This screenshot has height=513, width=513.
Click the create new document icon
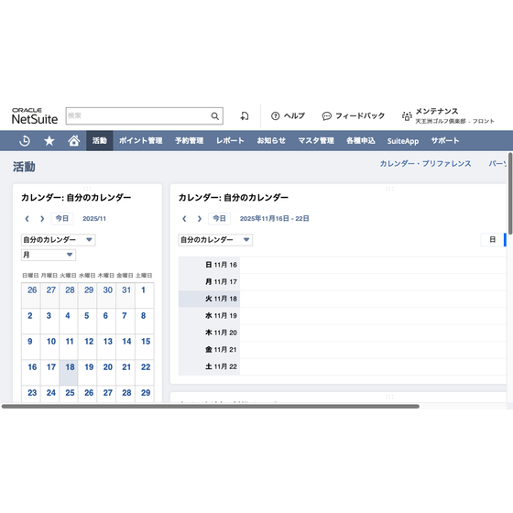click(x=245, y=115)
